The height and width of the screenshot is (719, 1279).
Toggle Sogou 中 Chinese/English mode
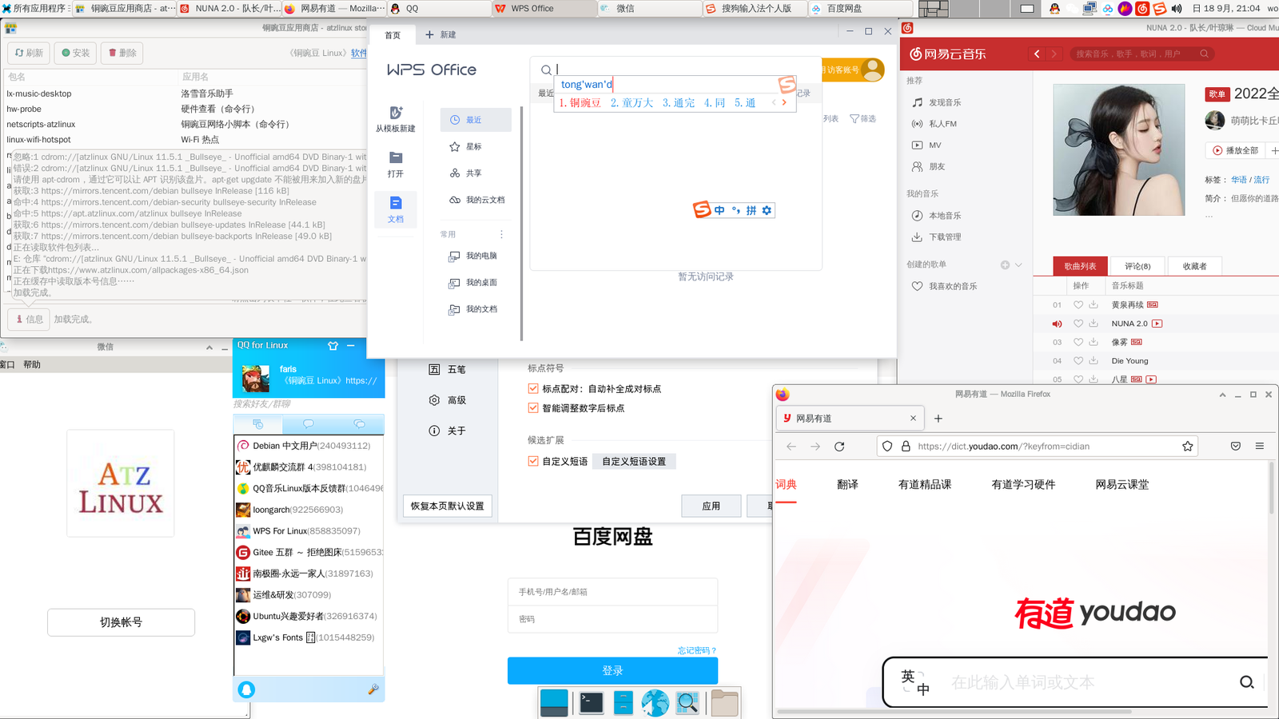tap(719, 210)
